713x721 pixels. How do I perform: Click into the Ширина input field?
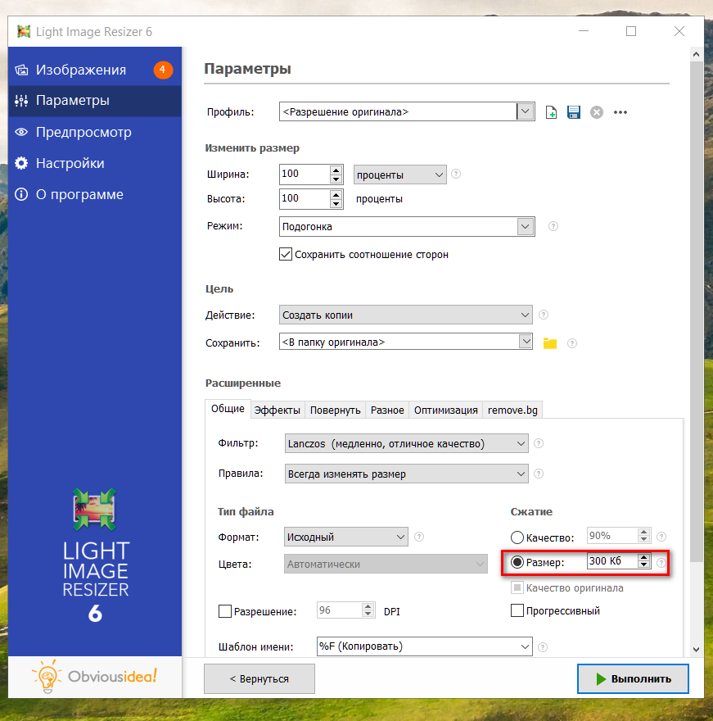click(x=305, y=175)
